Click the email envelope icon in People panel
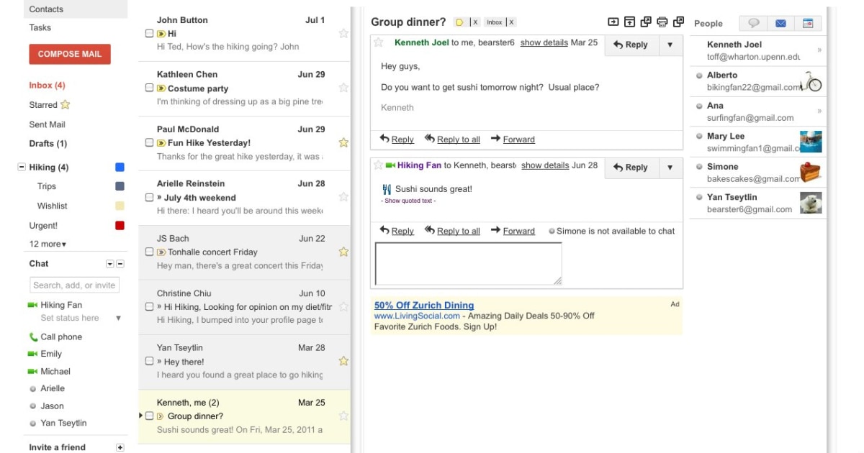The height and width of the screenshot is (453, 864). pos(780,23)
